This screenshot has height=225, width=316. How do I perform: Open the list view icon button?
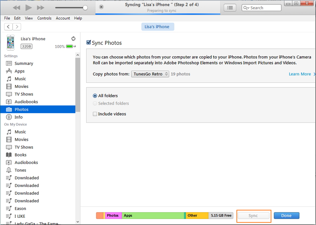pos(230,7)
